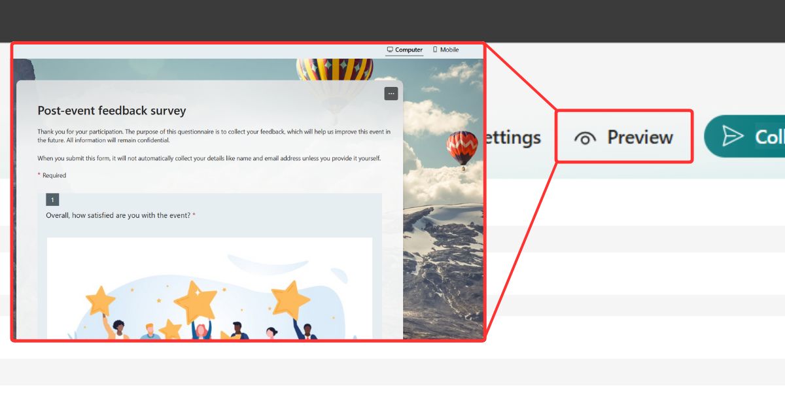Click the mobile phone icon

tap(435, 50)
